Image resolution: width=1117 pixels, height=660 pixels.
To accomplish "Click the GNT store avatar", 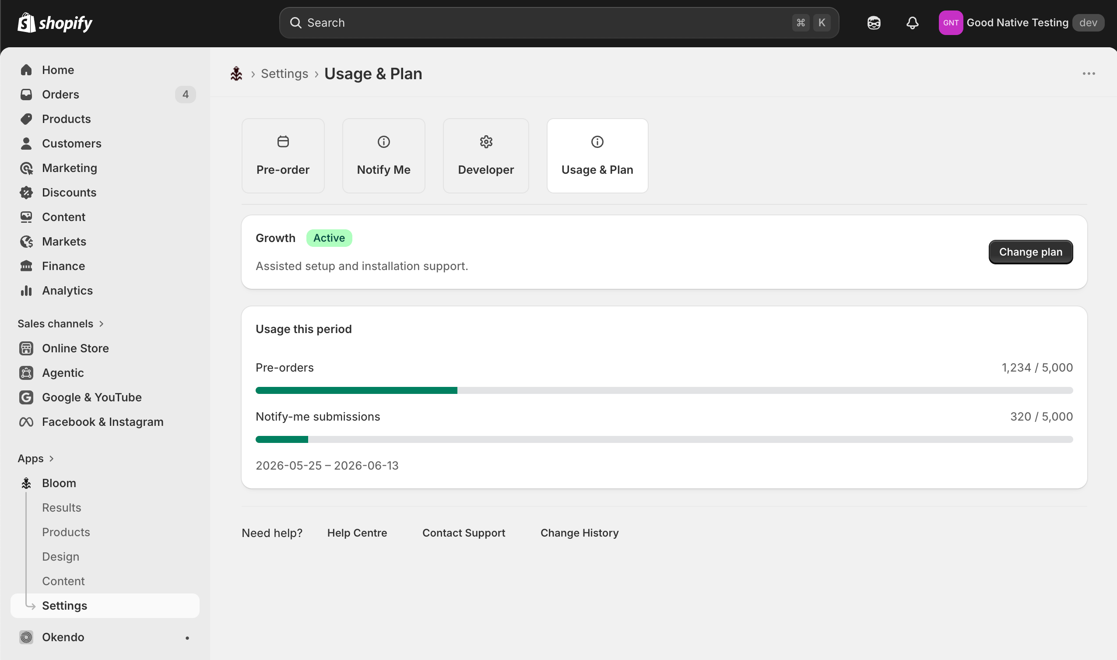I will pos(951,23).
